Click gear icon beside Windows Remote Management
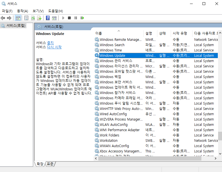222x172 pixels. [97, 39]
